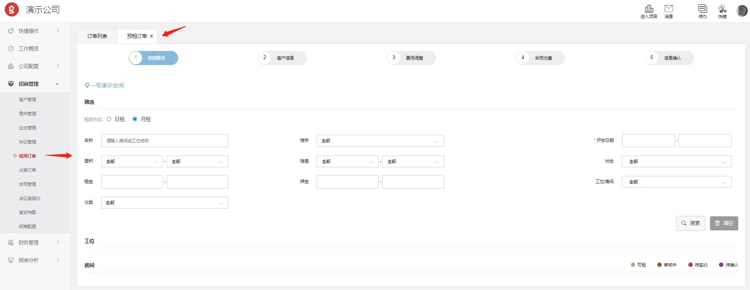Select the 月租 radio button

point(135,119)
